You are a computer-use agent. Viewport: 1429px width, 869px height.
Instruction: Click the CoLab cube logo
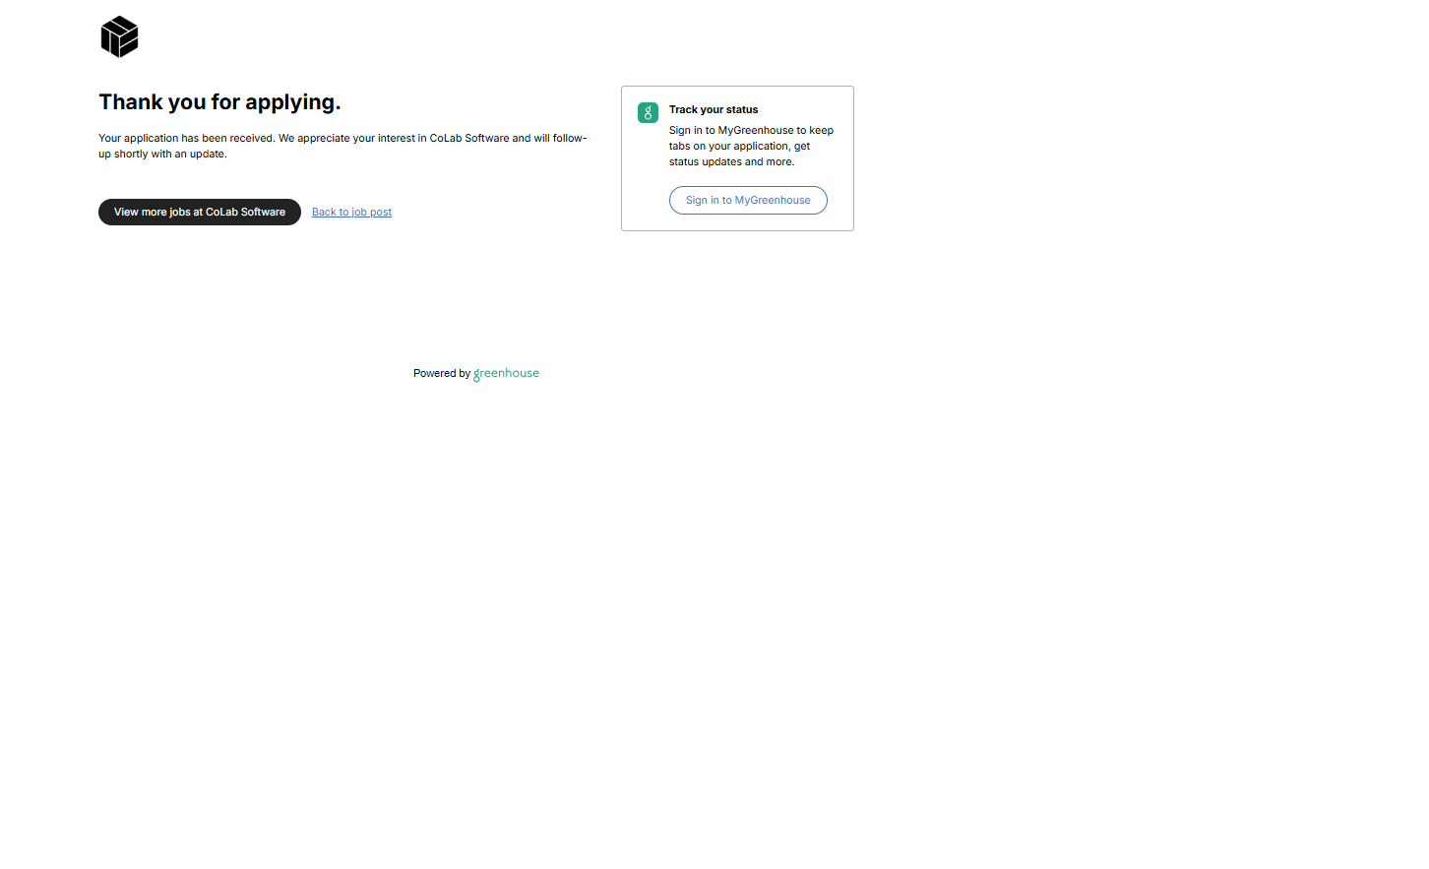[x=119, y=37]
